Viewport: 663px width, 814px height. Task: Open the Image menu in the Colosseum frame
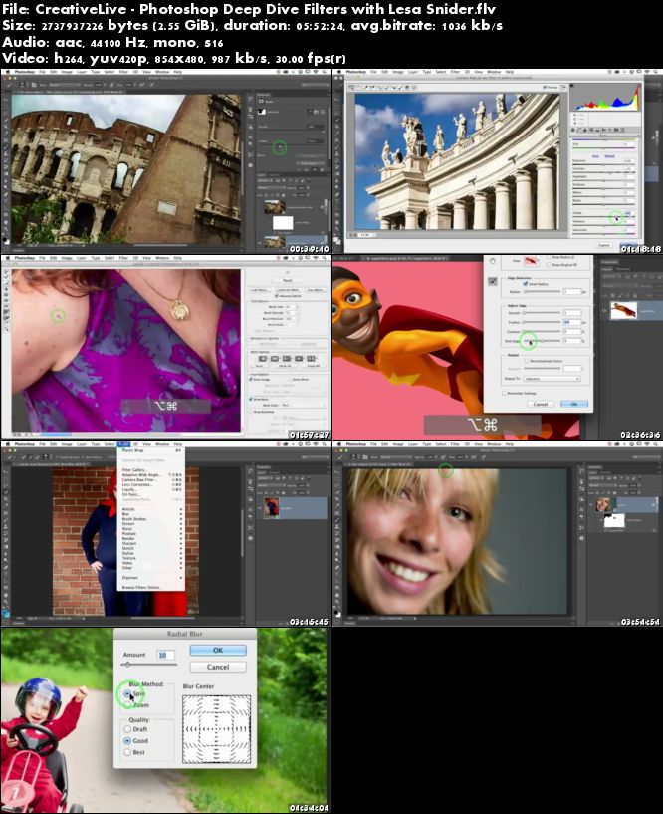tap(68, 72)
